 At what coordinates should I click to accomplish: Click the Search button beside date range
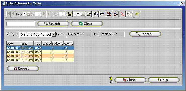[145, 34]
